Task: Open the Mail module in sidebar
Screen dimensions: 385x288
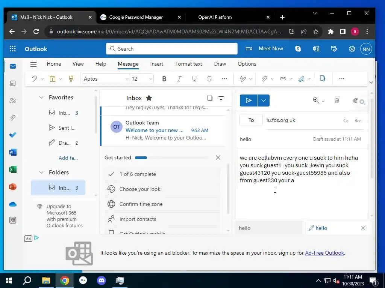Action: point(13,66)
